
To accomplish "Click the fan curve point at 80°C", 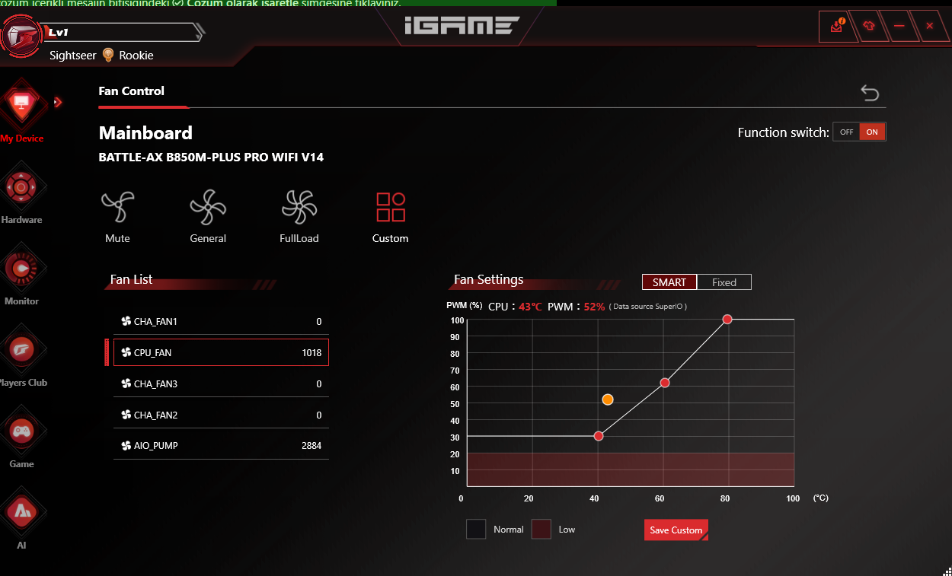I will [727, 320].
